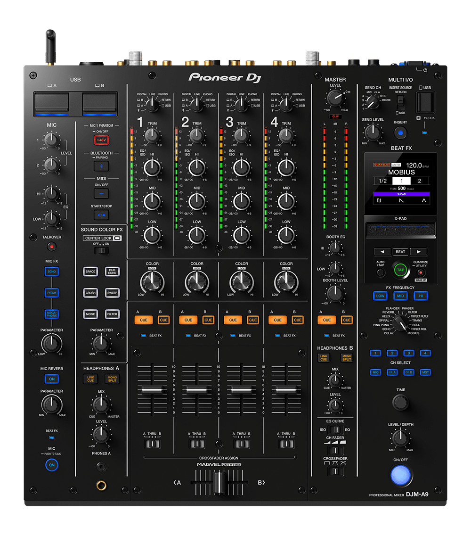Activate the large blue Beat FX ON/OFF button
Image resolution: width=471 pixels, height=536 pixels.
pos(401,476)
